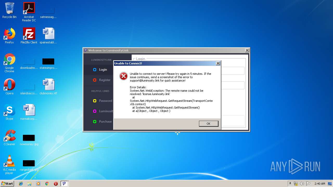
Task: Select the Register sidebar item
Action: tap(99, 80)
